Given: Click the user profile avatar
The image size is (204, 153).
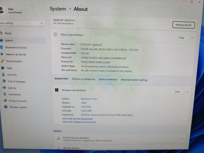Looking at the screenshot, I should click(x=2, y=10).
